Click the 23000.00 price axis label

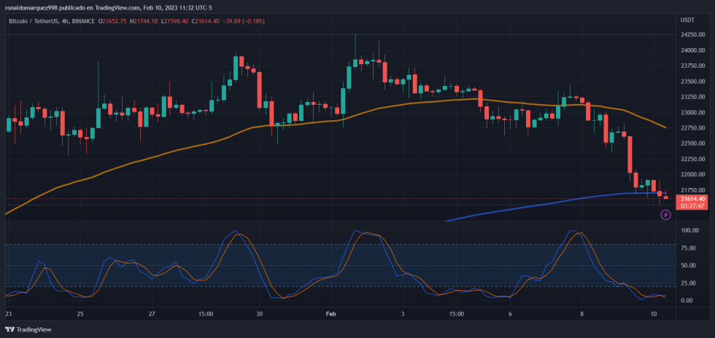click(x=692, y=113)
